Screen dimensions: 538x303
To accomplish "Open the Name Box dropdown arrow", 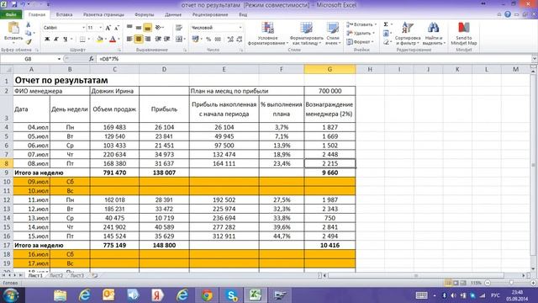I will [x=59, y=59].
